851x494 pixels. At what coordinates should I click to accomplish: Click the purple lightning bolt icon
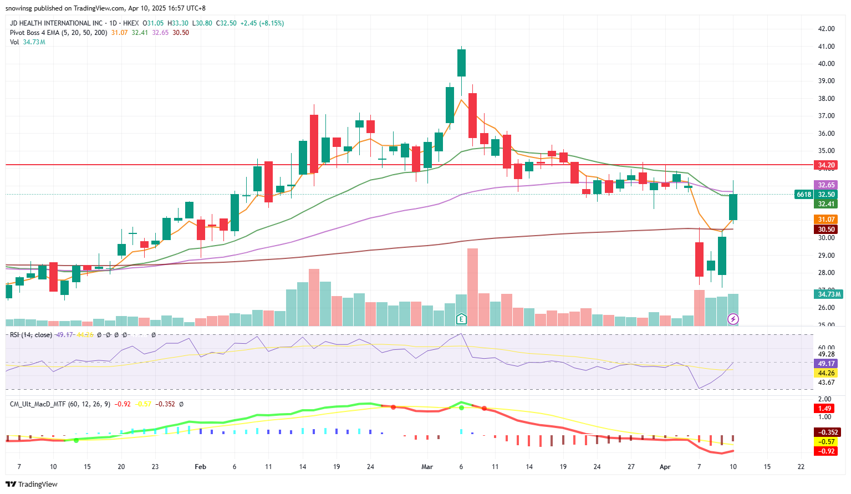pyautogui.click(x=733, y=319)
